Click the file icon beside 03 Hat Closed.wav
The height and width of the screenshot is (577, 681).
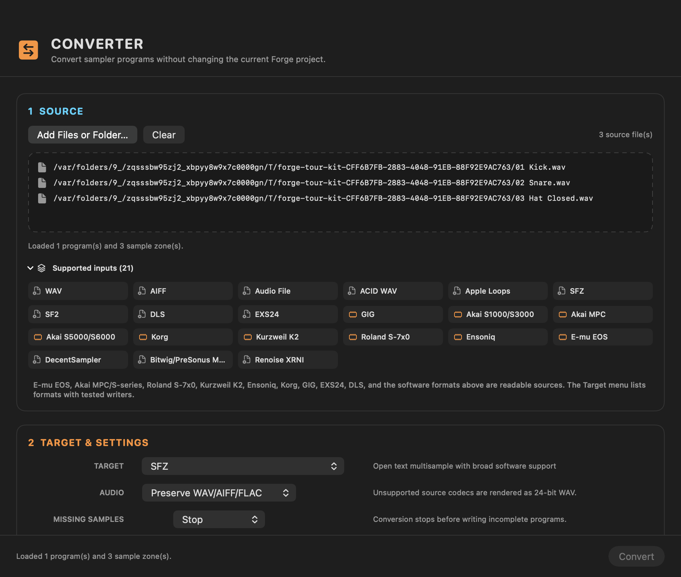pyautogui.click(x=42, y=198)
